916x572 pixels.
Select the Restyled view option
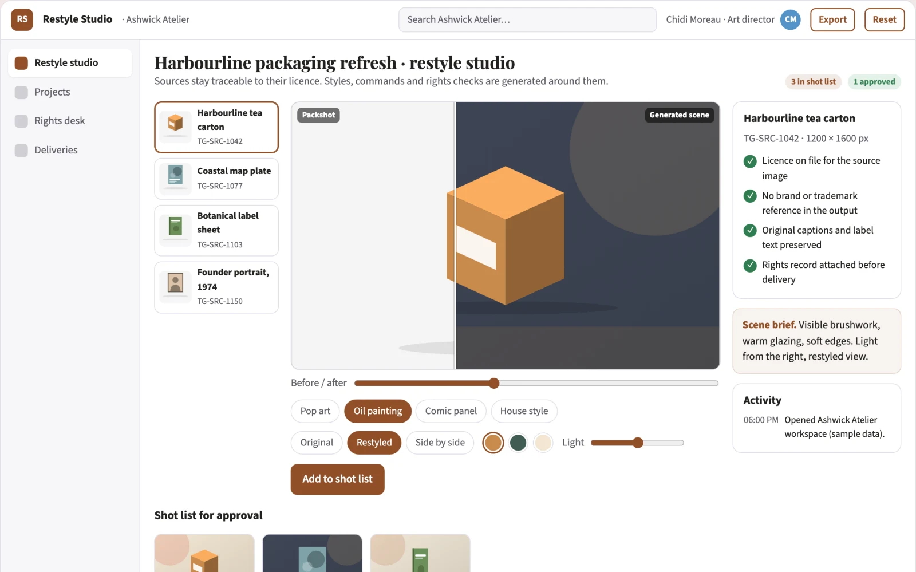tap(374, 443)
